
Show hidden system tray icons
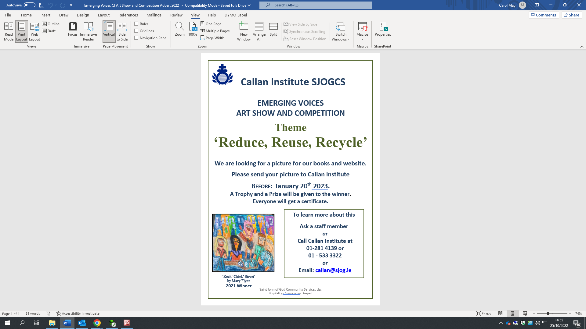[x=501, y=323]
